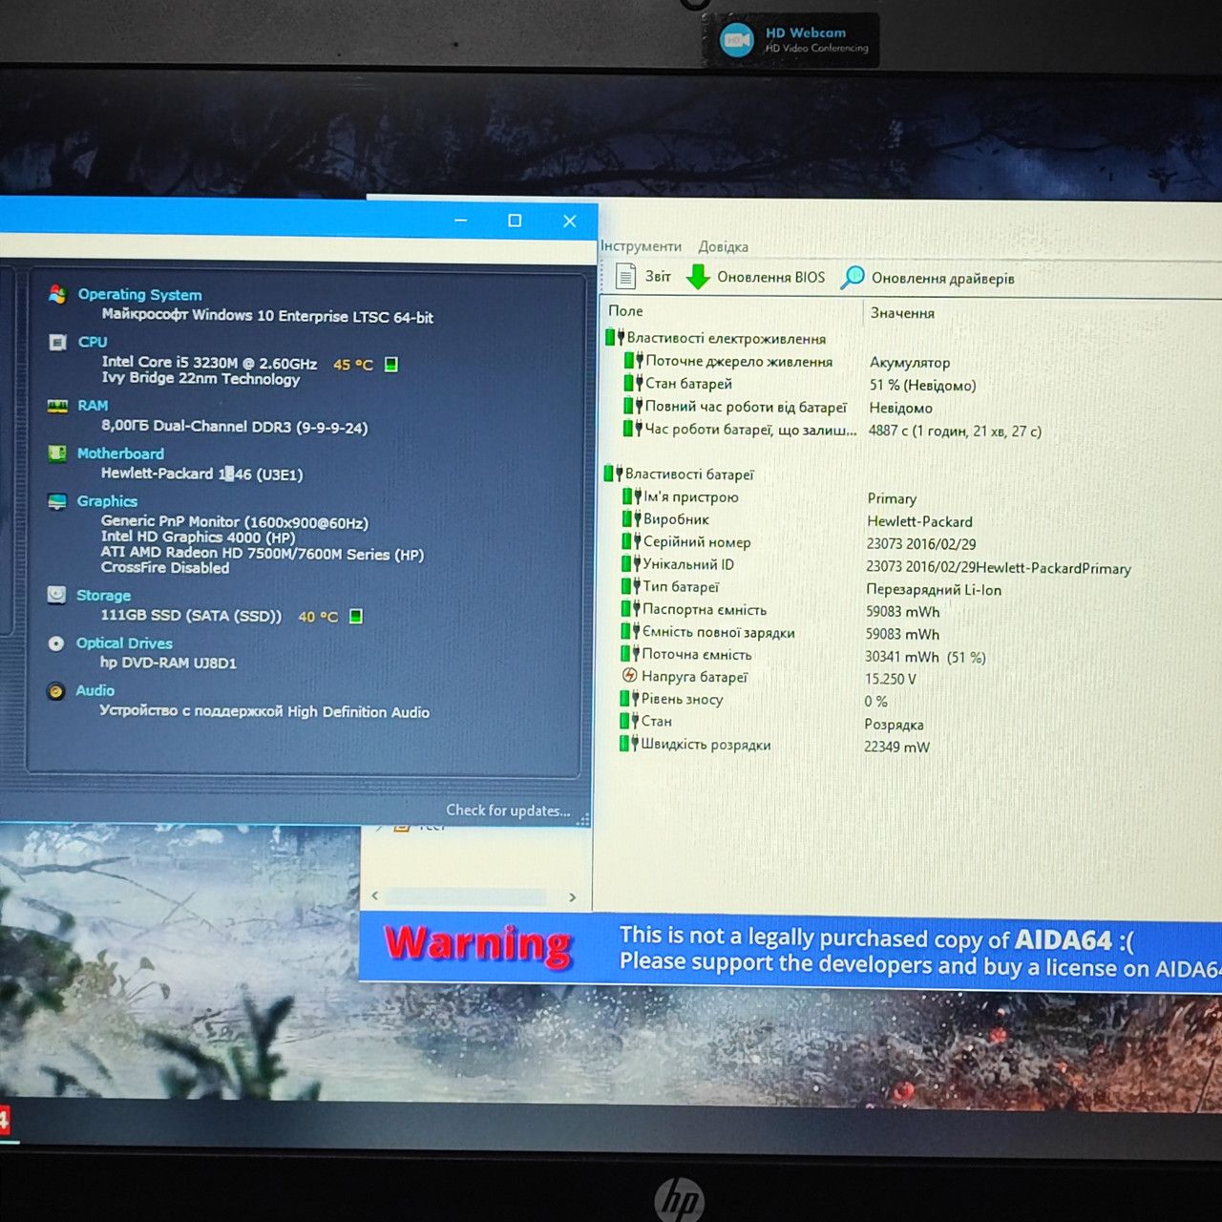Select the Швидкість розрядки row

[x=696, y=744]
